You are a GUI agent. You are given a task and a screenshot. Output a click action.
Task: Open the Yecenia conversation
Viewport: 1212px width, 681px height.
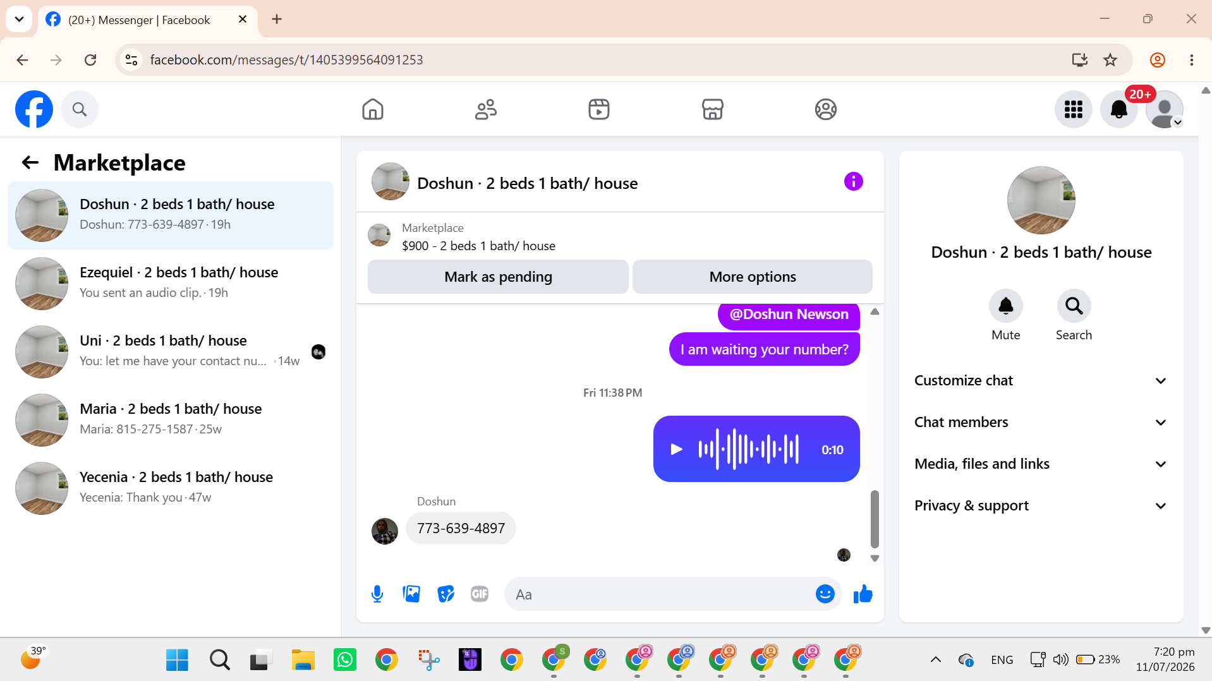coord(171,488)
